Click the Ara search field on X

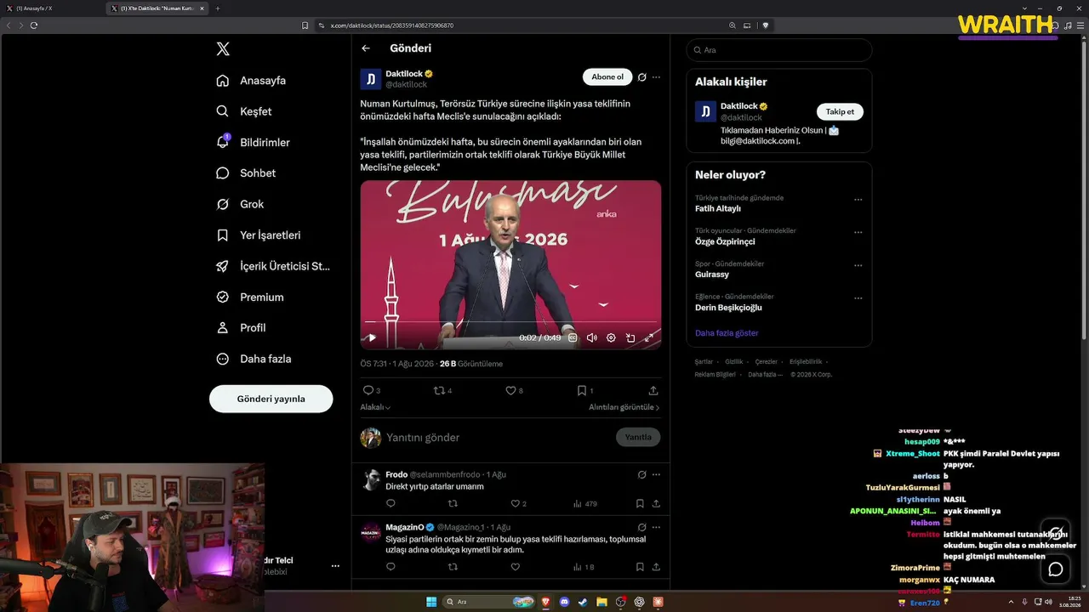click(779, 50)
